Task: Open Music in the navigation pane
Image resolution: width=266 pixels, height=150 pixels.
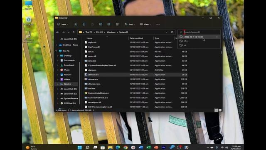Action: point(66,70)
